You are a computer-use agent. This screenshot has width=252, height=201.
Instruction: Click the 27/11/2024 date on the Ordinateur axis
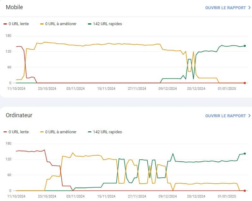[137, 196]
